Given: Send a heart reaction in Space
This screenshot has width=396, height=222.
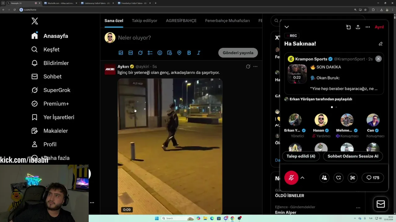Looking at the screenshot, I should pyautogui.click(x=338, y=178).
